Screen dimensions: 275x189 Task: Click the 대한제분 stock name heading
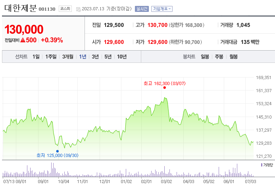click(21, 8)
